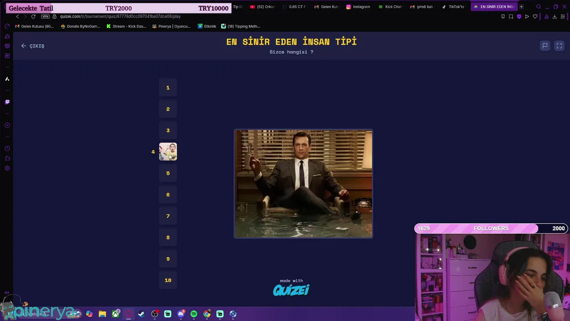This screenshot has width=570, height=321.
Task: Switch to the 0.65 CT tab
Action: (x=294, y=7)
